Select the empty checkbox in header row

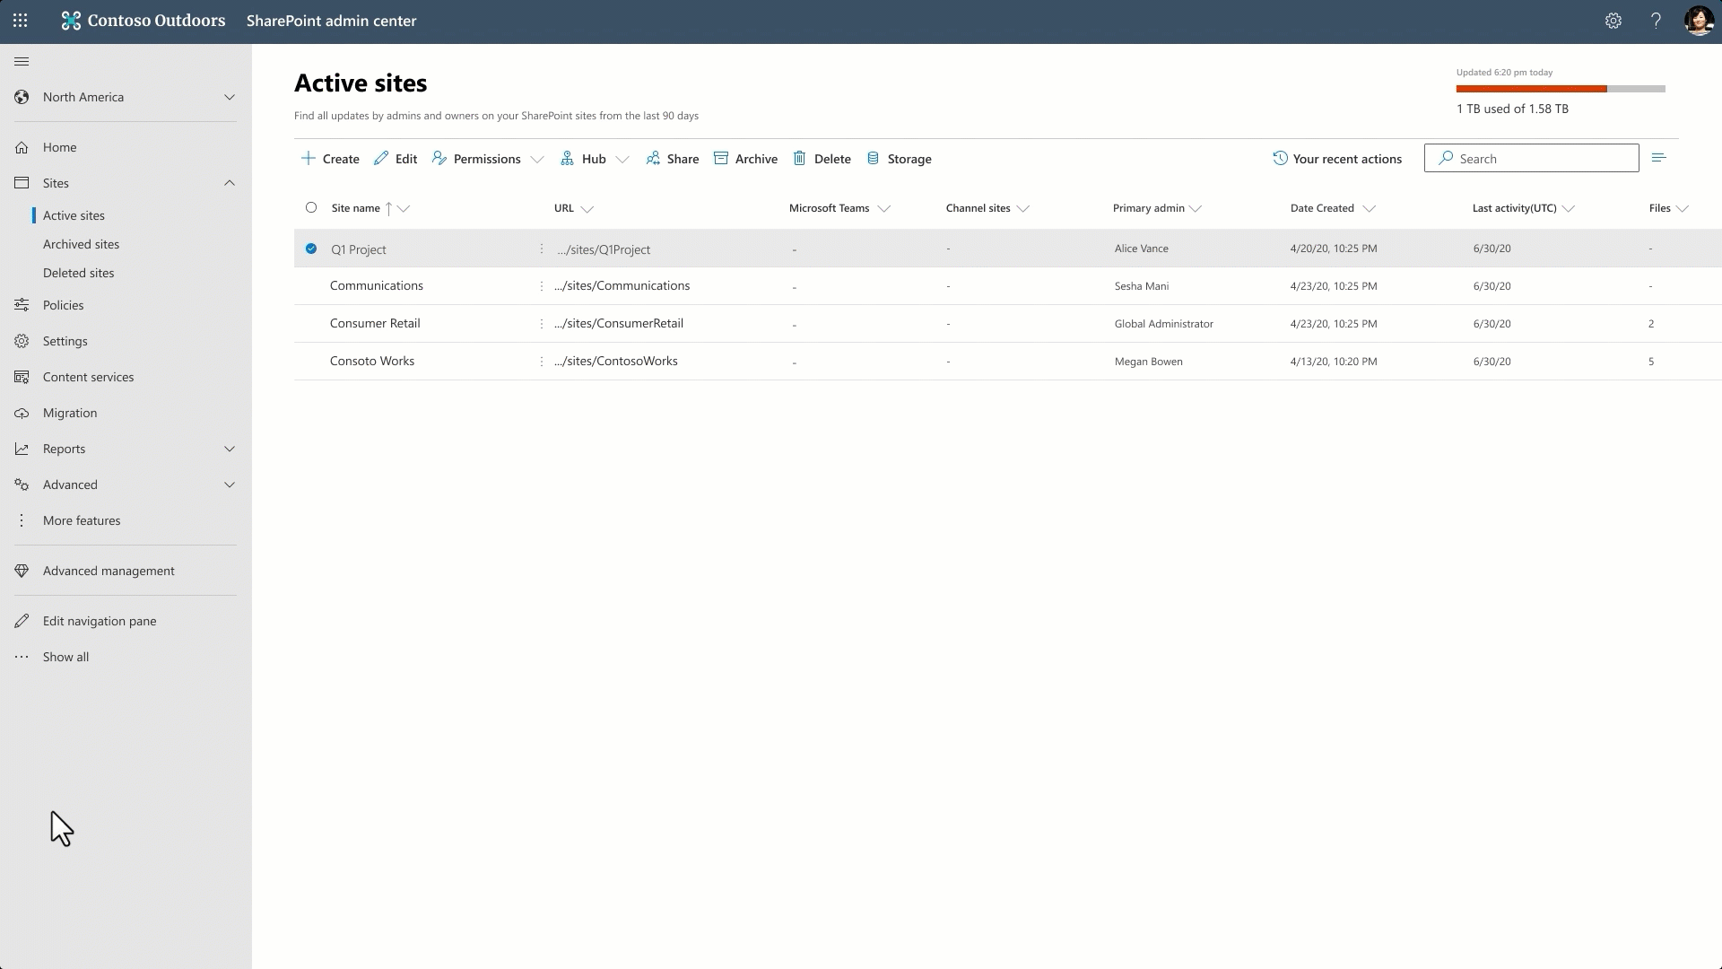coord(311,207)
